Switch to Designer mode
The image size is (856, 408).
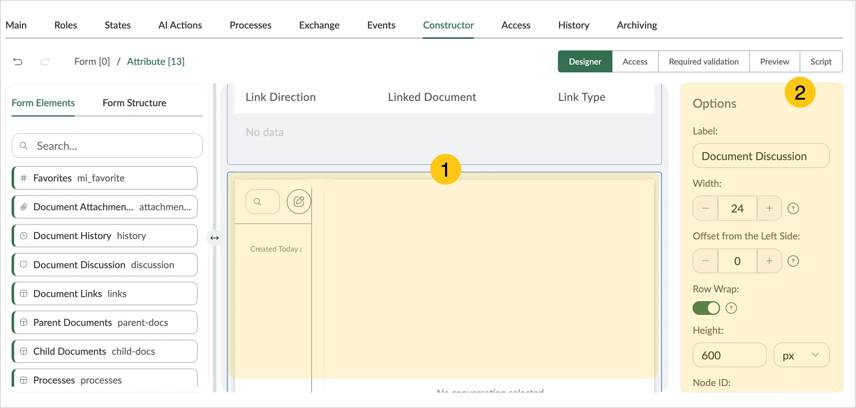(585, 61)
